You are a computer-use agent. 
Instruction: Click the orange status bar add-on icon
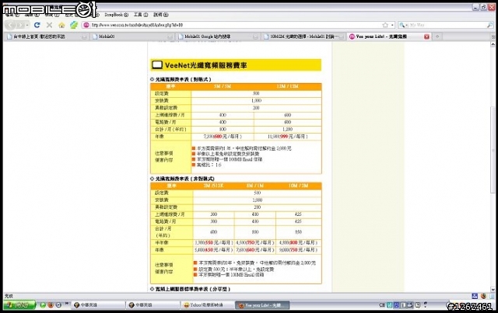pyautogui.click(x=483, y=296)
